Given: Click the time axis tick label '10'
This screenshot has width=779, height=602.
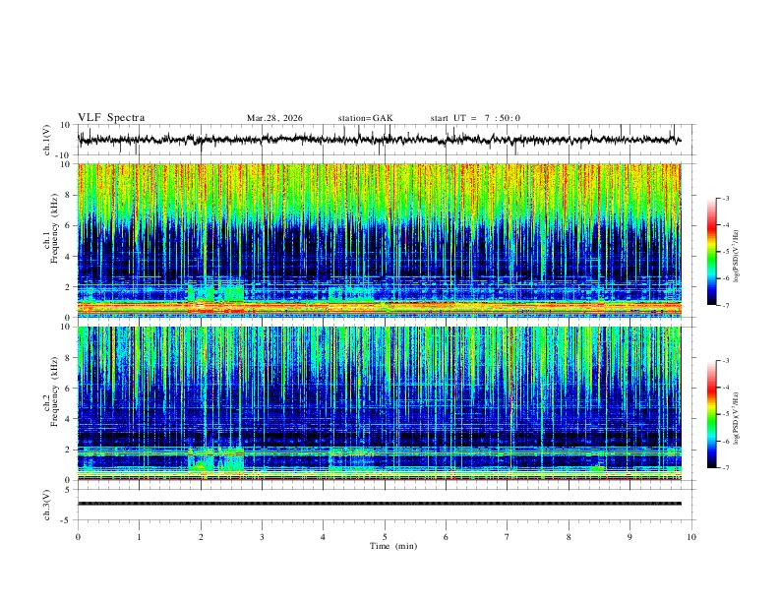Looking at the screenshot, I should (691, 537).
